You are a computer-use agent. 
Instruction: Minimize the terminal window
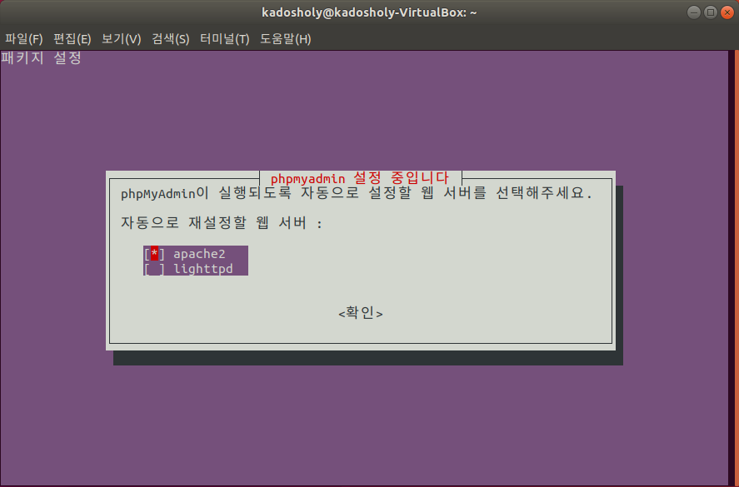coord(693,12)
